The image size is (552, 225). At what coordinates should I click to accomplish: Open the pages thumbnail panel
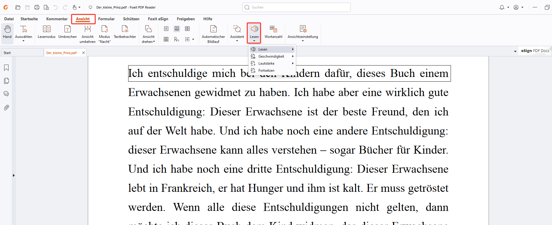(6, 81)
